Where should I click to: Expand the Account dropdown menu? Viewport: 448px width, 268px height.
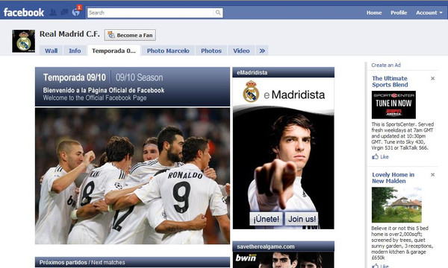(x=429, y=13)
